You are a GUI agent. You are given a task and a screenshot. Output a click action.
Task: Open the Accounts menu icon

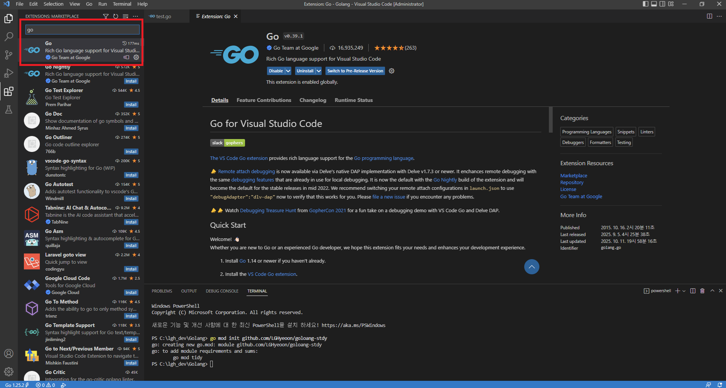pyautogui.click(x=9, y=354)
